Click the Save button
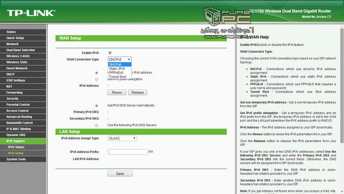The width and height of the screenshot is (344, 194). tap(120, 174)
